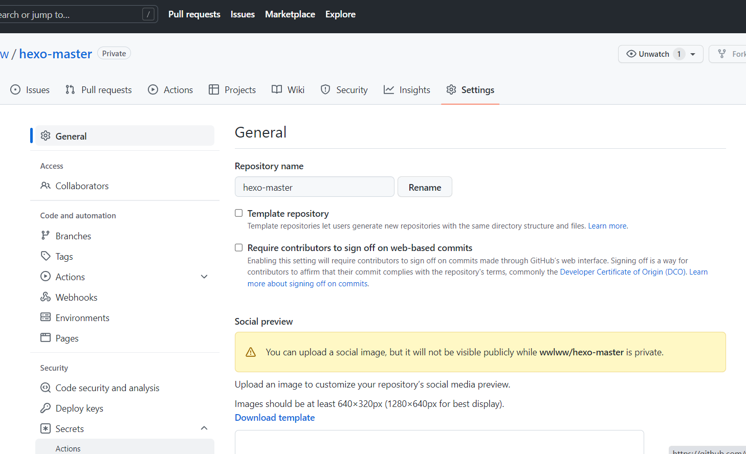Collapse the Secrets section chevron

pos(204,428)
